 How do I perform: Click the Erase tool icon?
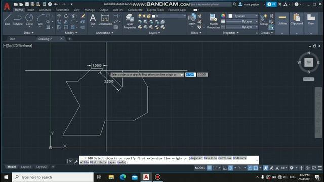tap(83, 16)
